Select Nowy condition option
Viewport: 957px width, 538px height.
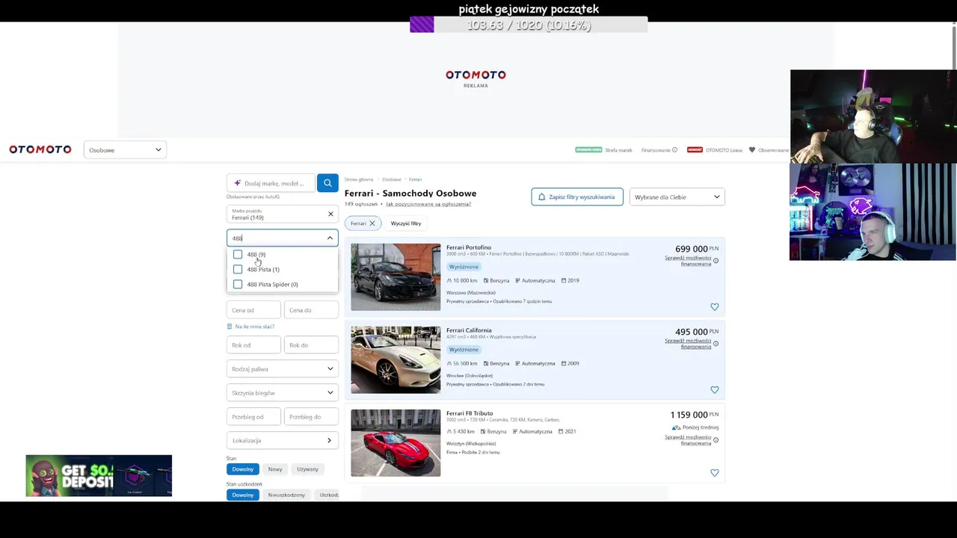click(x=275, y=469)
